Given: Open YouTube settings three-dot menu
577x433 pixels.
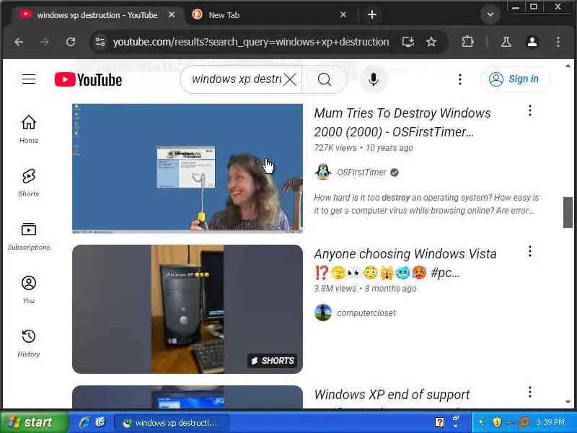Looking at the screenshot, I should pos(460,79).
